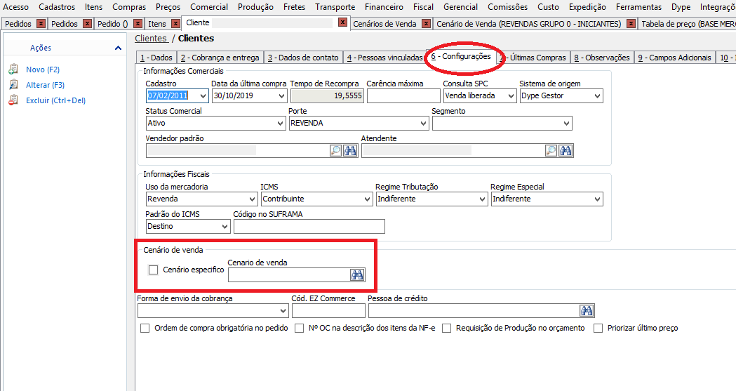Check Priorizar último preço
Screen dimensions: 736x391
598,328
